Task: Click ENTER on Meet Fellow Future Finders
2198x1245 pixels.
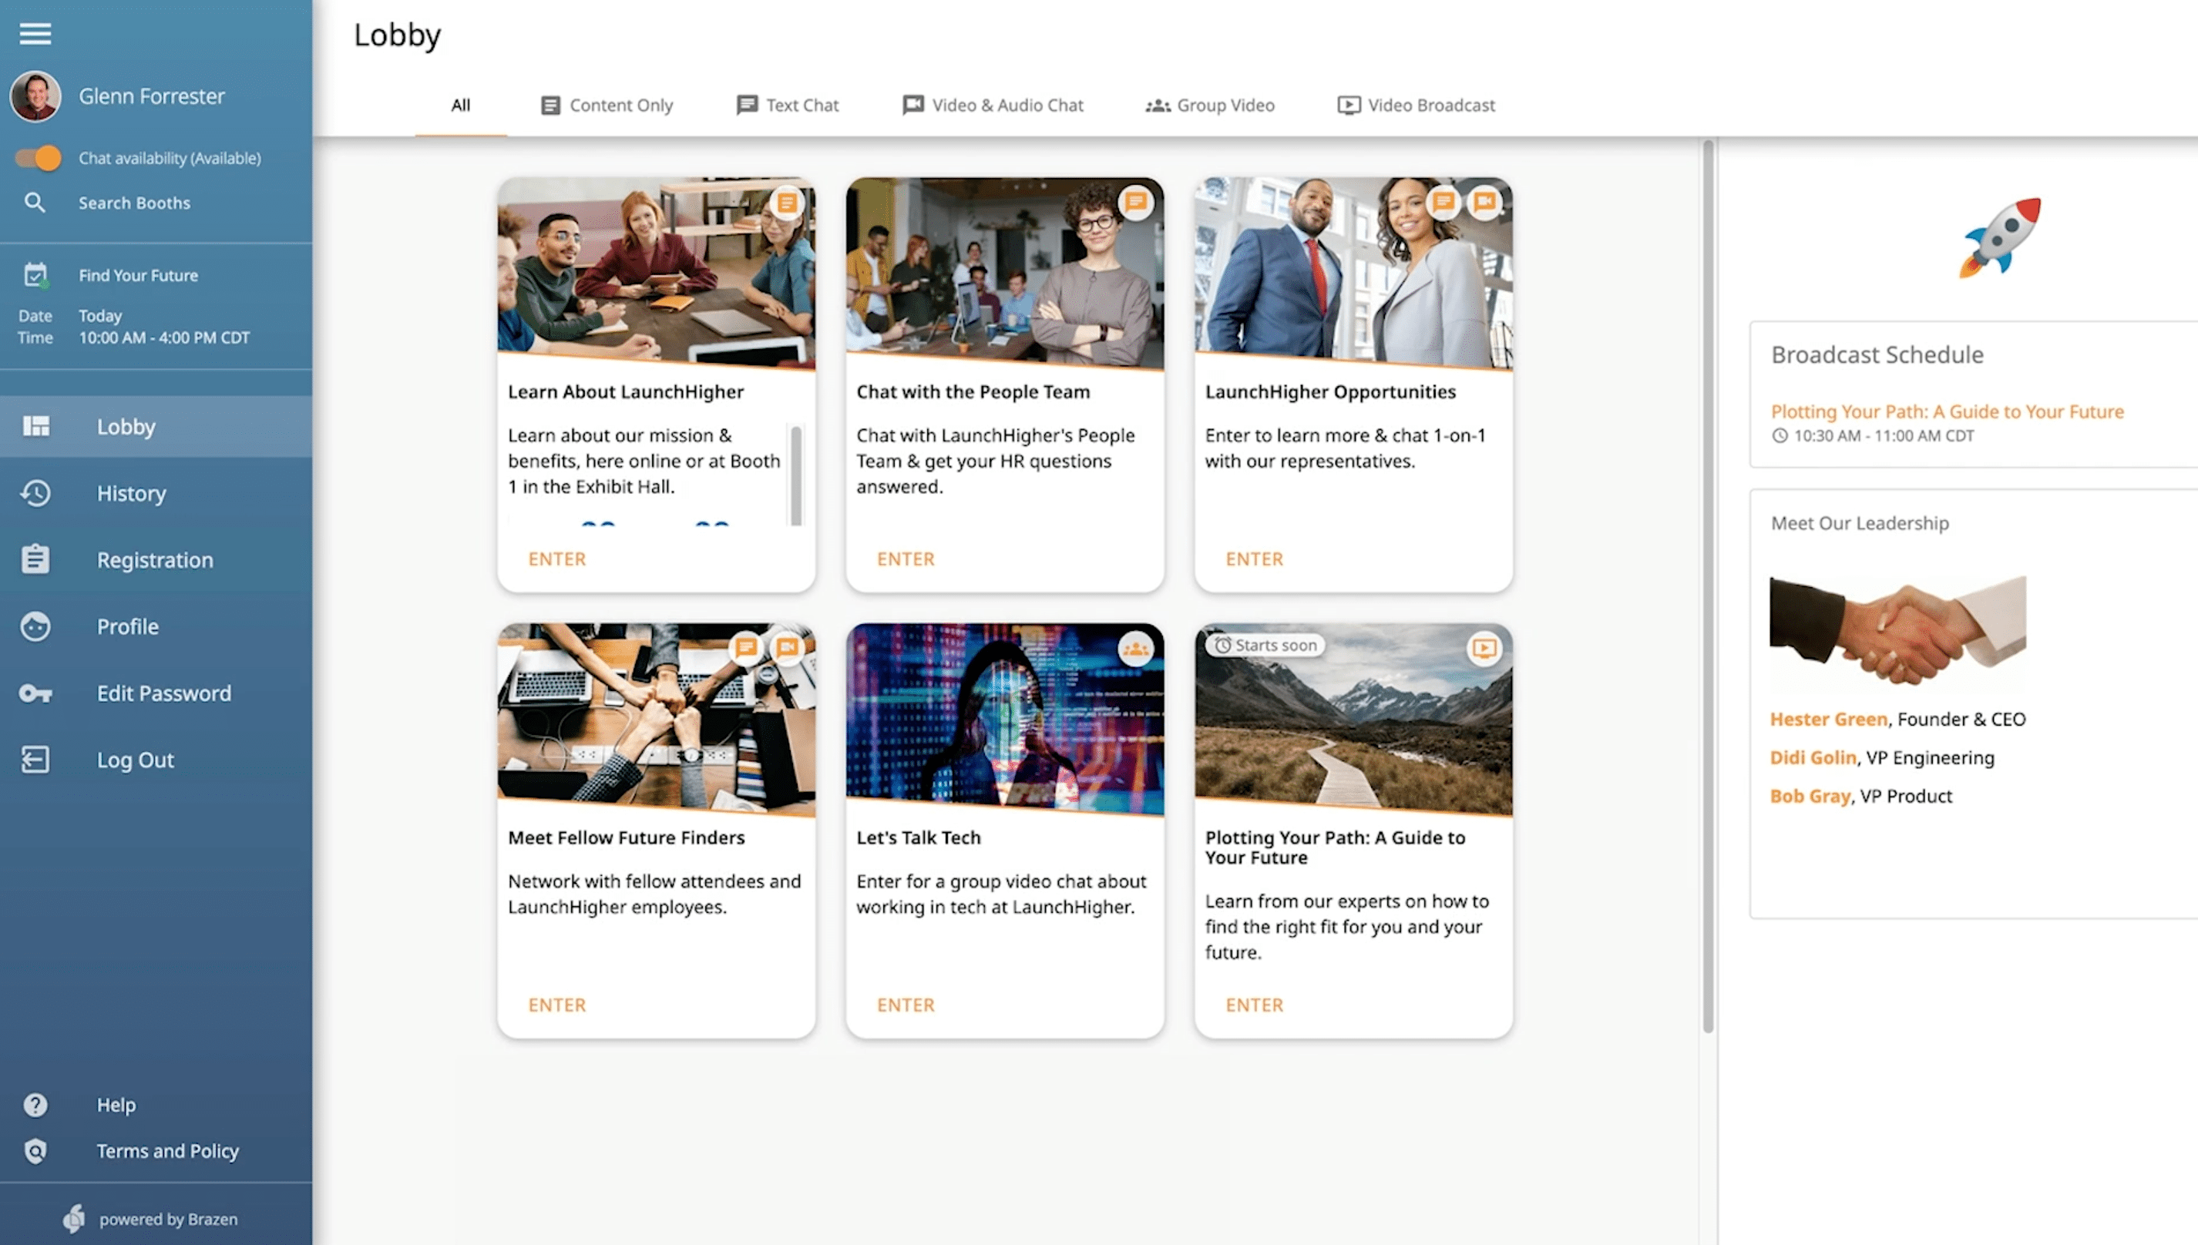Action: click(556, 1005)
